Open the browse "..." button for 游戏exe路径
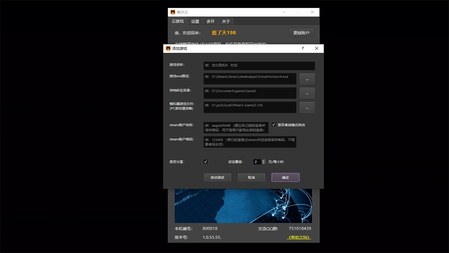Viewport: 449px width, 253px height. click(307, 78)
